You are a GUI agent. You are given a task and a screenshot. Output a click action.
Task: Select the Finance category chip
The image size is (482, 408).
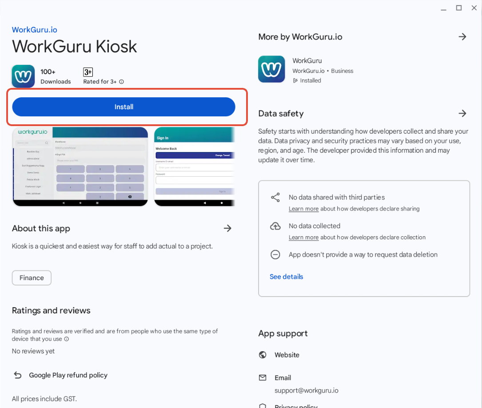pos(32,278)
